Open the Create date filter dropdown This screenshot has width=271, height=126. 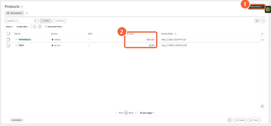click(x=23, y=27)
